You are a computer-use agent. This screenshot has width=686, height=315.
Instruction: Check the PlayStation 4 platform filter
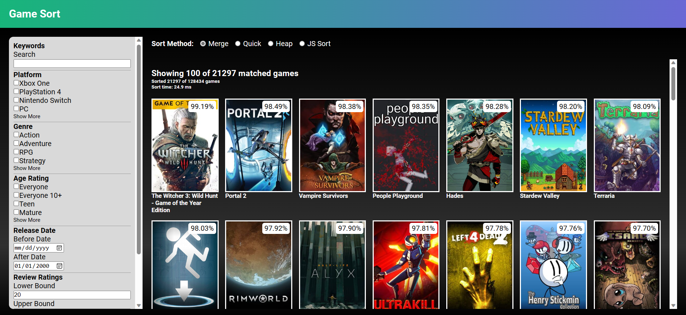(16, 91)
